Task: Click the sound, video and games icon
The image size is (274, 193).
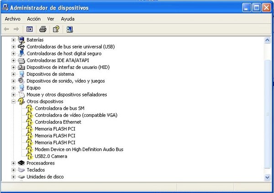Action: (x=21, y=81)
